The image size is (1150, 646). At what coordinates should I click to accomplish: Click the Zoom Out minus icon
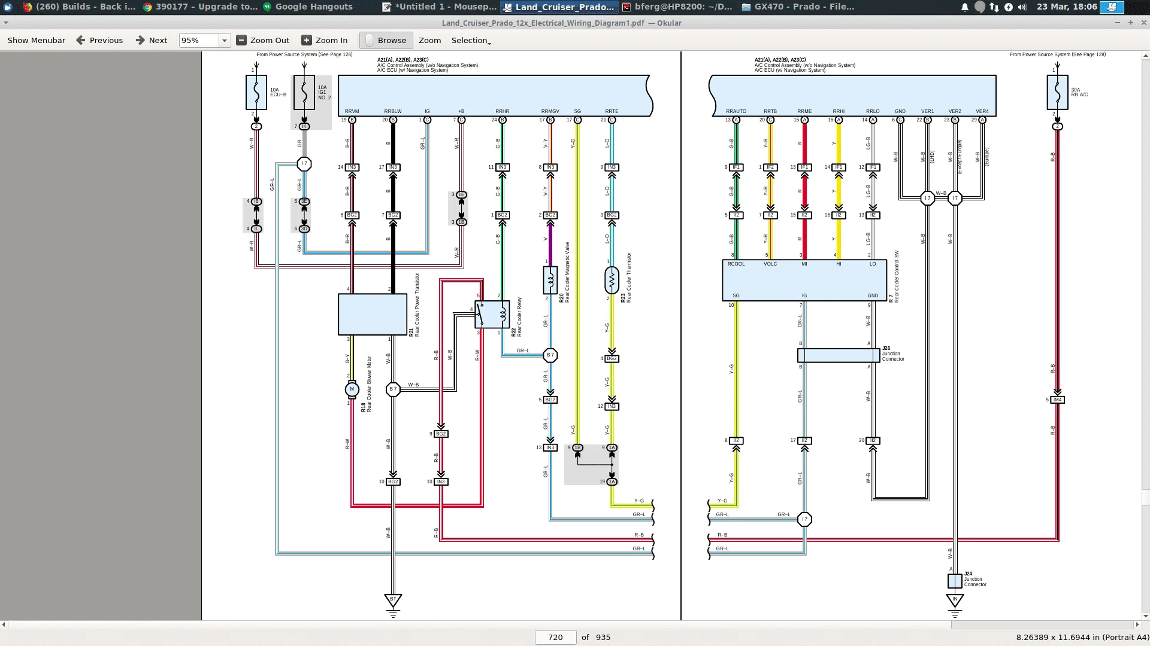coord(241,40)
